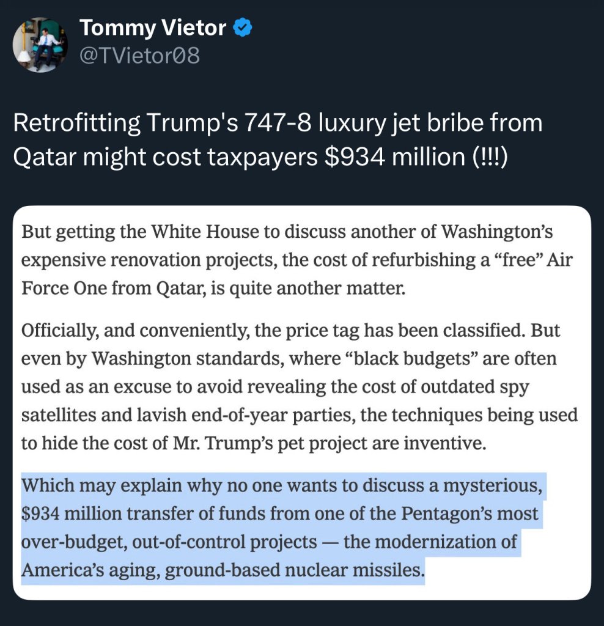604x626 pixels.
Task: Click "Mr. Trump's pet project" in the article
Action: [x=270, y=443]
